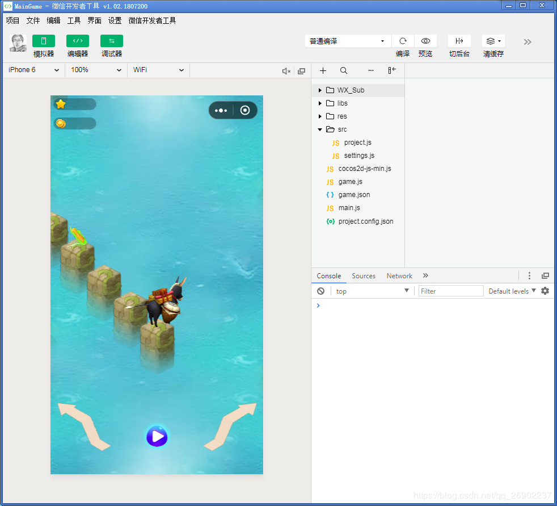Open game.json file
Viewport: 557px width, 506px height.
[358, 195]
